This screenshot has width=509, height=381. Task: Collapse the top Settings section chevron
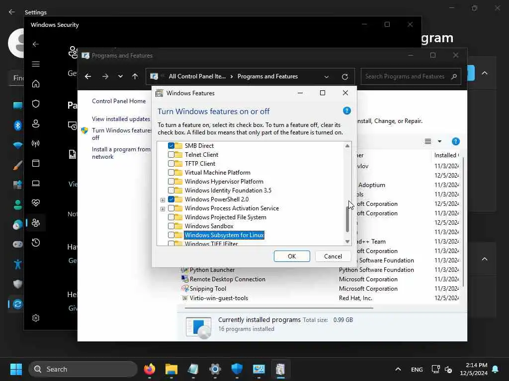[484, 73]
